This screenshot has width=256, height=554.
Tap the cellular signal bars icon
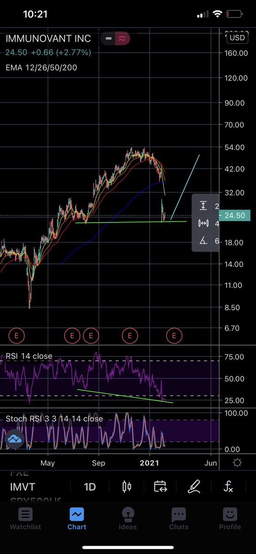point(203,14)
